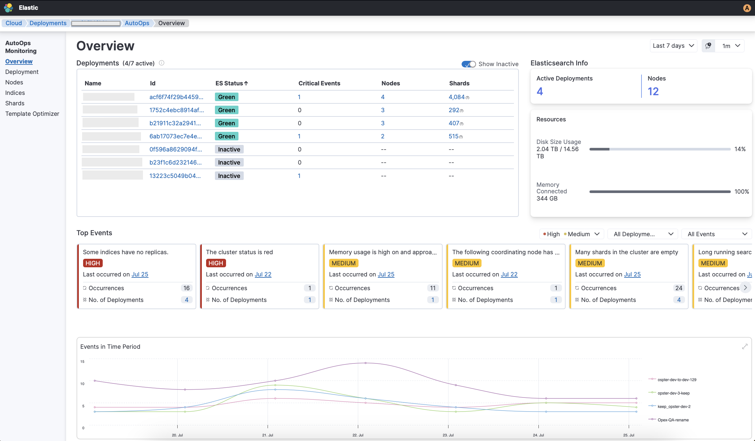This screenshot has width=755, height=441.
Task: Expand the Events in Time Period chart
Action: tap(745, 346)
